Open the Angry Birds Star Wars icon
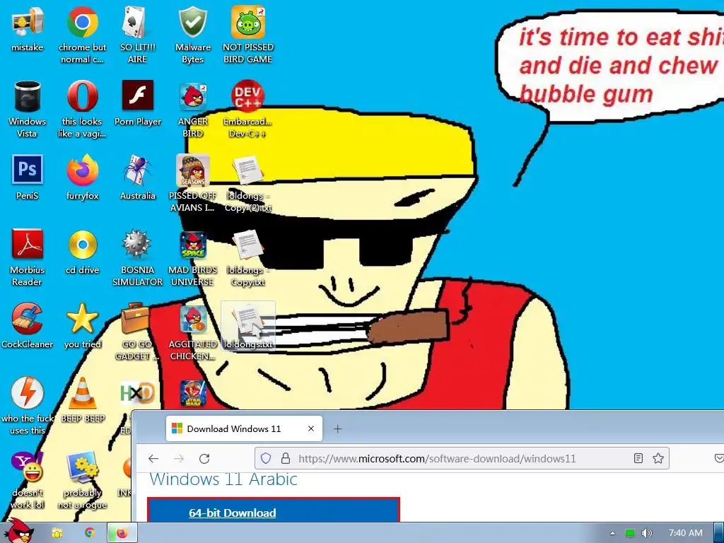Viewport: 724px width, 543px height. 192,393
